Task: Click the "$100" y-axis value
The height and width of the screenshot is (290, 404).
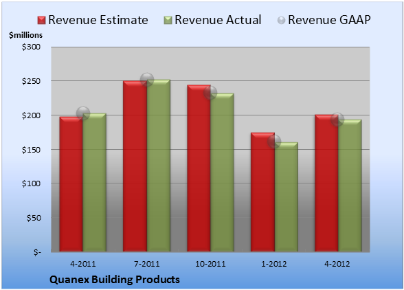Action: point(31,183)
